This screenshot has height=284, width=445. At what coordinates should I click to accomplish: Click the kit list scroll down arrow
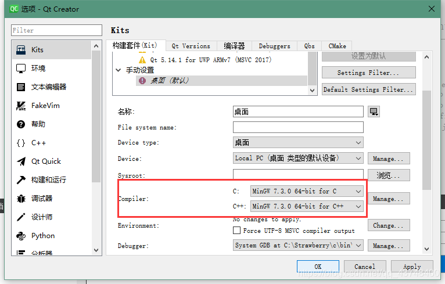[x=312, y=91]
